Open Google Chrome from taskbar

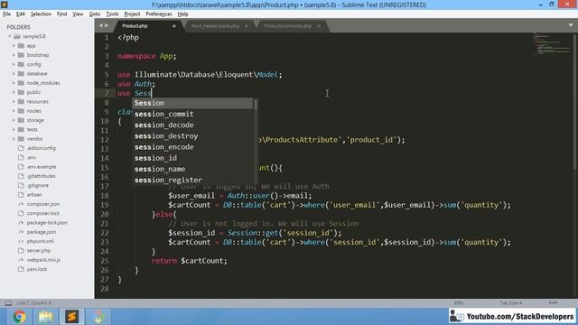pos(19,317)
